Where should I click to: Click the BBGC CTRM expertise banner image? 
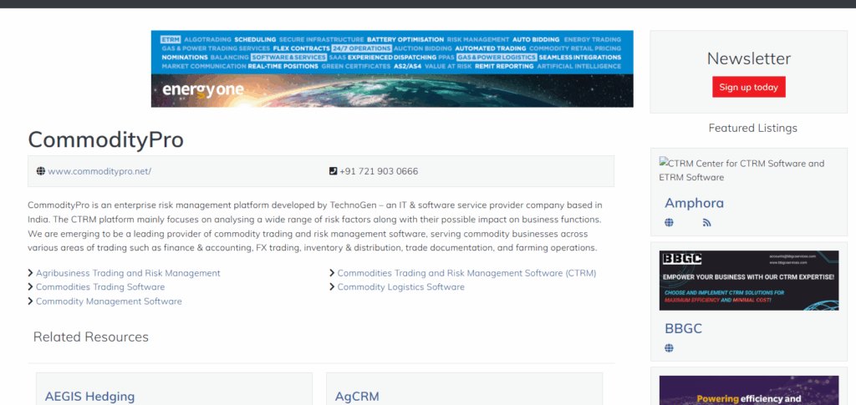pyautogui.click(x=749, y=281)
